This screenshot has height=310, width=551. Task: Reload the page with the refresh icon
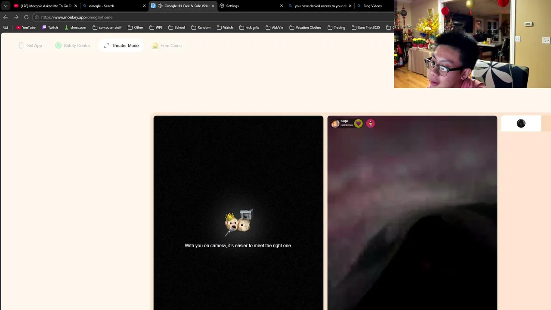(26, 17)
